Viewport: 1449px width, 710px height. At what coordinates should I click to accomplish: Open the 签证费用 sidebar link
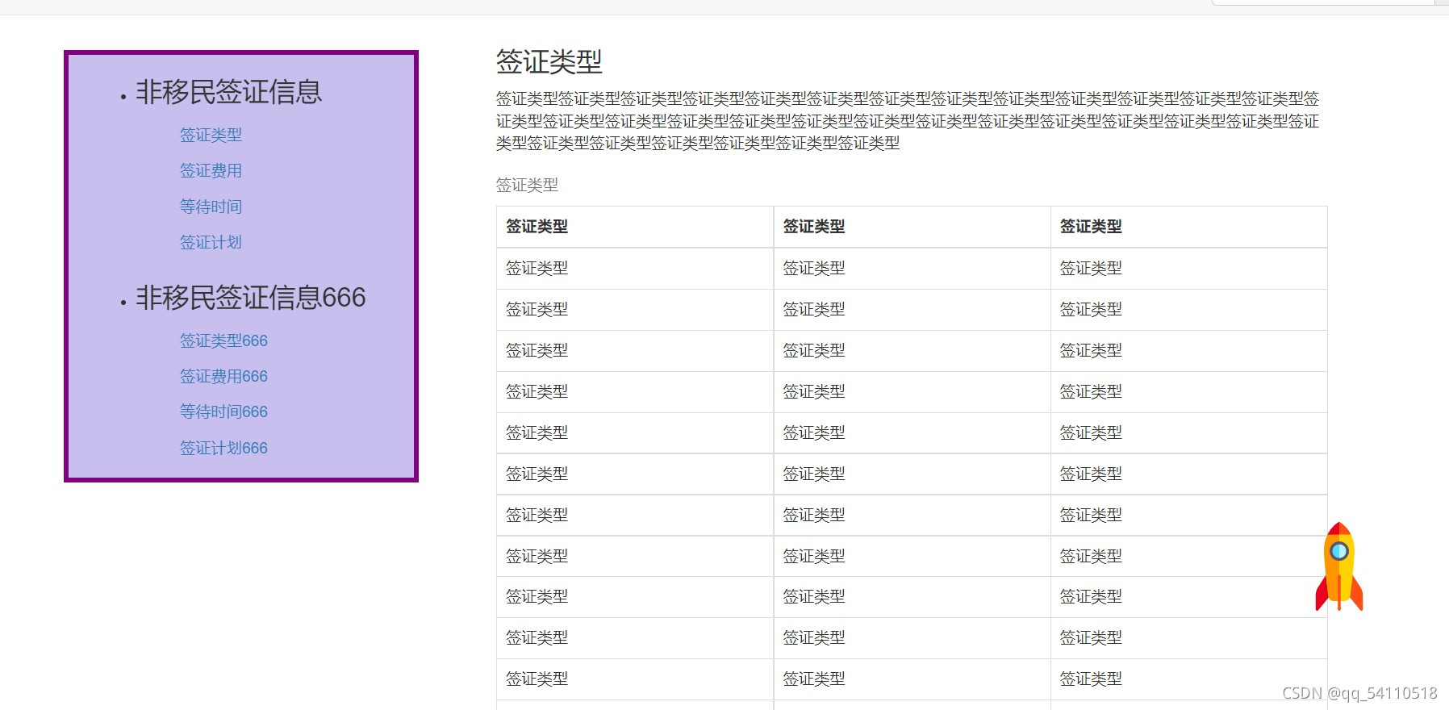[211, 170]
